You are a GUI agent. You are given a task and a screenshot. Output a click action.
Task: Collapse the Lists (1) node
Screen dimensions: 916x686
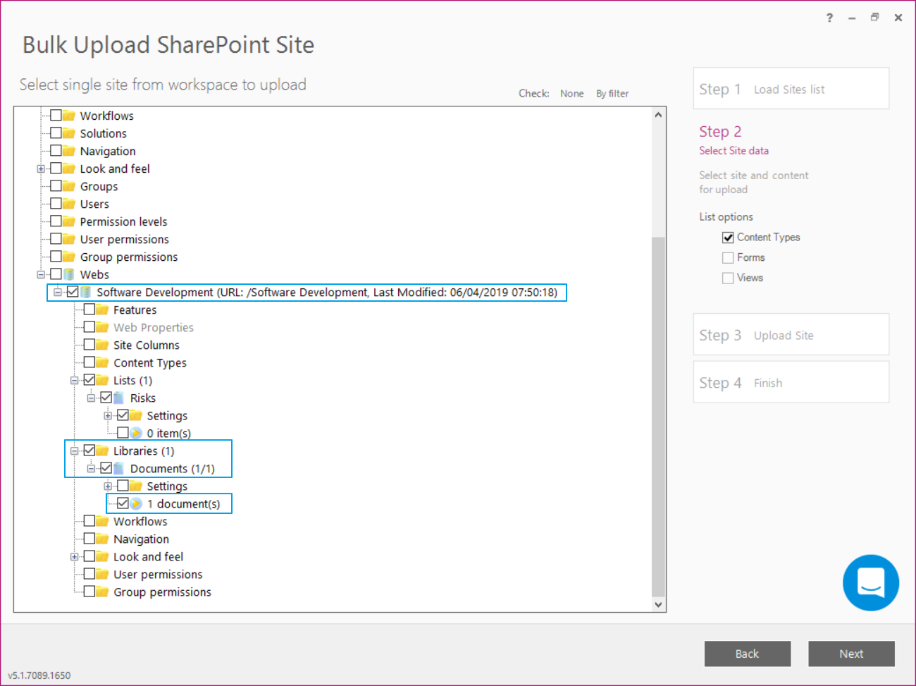[x=75, y=381]
